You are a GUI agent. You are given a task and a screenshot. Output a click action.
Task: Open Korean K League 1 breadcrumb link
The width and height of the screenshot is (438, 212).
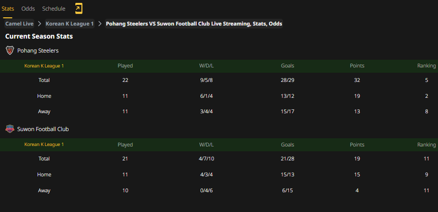click(x=70, y=24)
